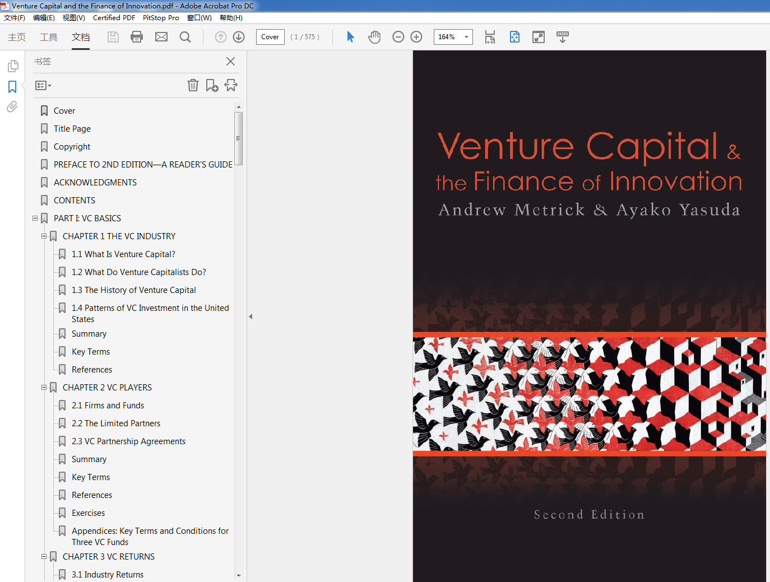
Task: Open the Find text magnifier icon
Action: coord(185,37)
